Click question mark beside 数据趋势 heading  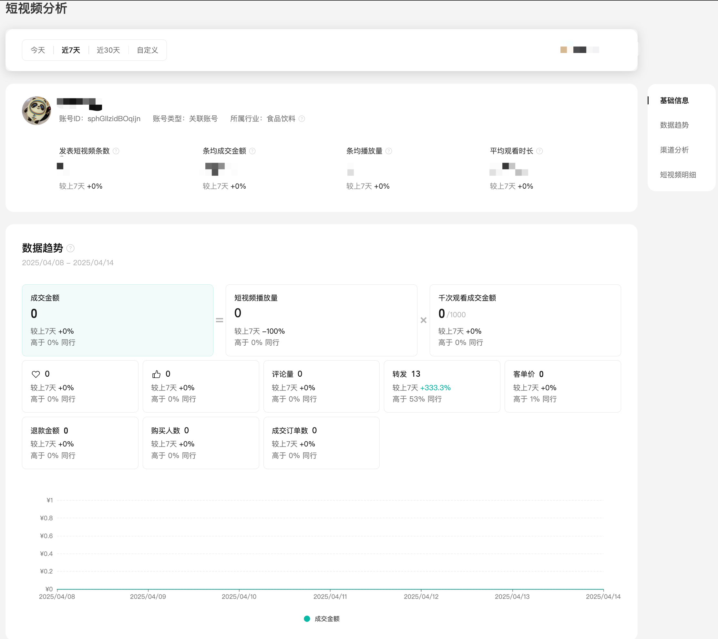coord(70,248)
